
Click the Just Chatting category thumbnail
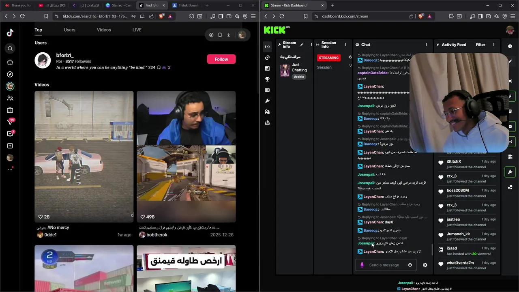click(x=285, y=71)
